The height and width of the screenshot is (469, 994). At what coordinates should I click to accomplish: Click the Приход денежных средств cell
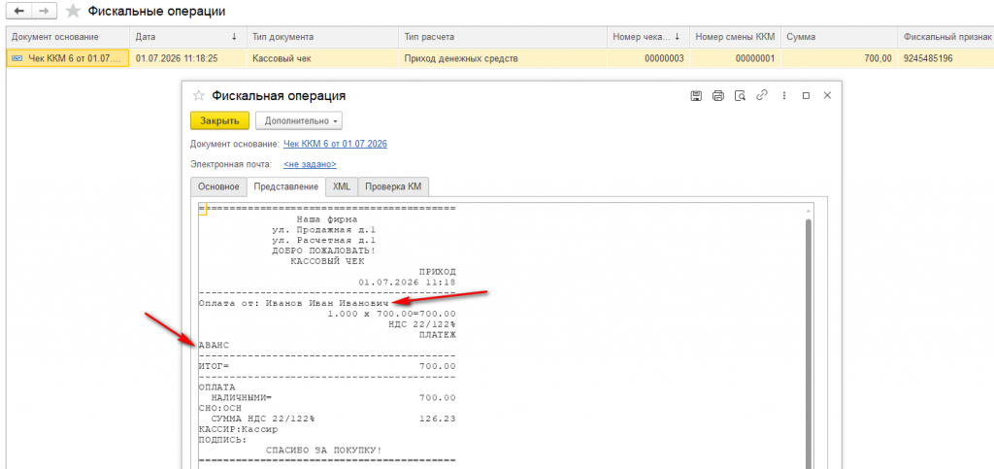[x=503, y=58]
